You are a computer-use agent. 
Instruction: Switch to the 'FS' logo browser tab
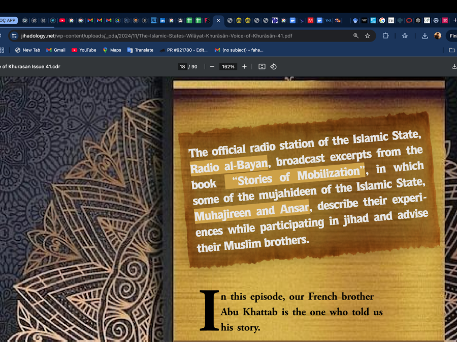[x=207, y=20]
